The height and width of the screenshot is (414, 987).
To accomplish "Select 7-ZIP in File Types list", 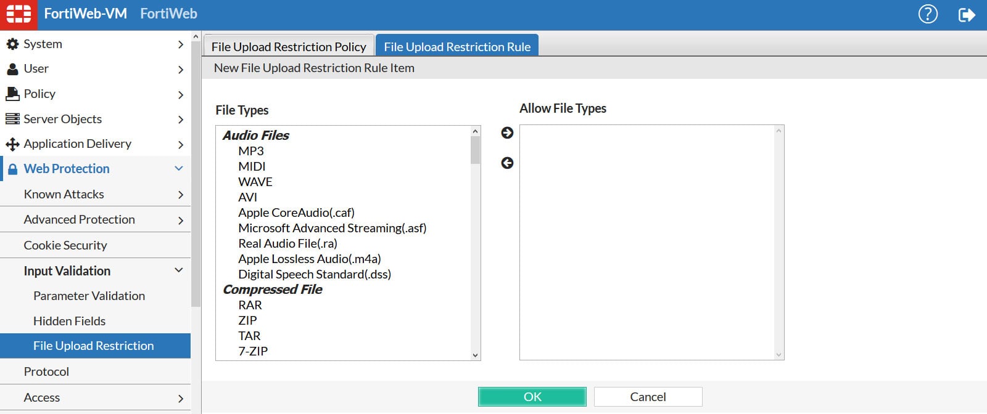I will coord(253,351).
